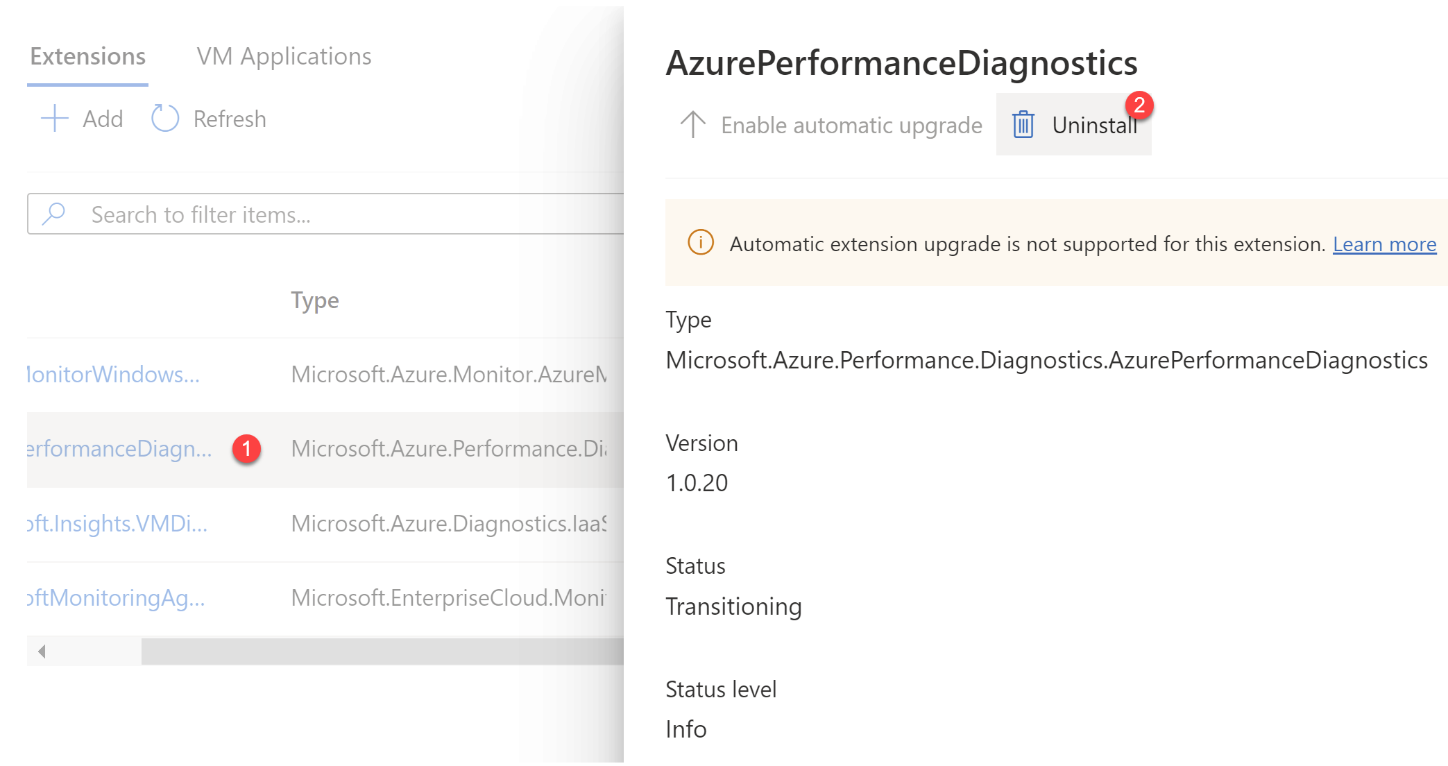1448x766 pixels.
Task: Click the Enable automatic upgrade icon
Action: [692, 124]
